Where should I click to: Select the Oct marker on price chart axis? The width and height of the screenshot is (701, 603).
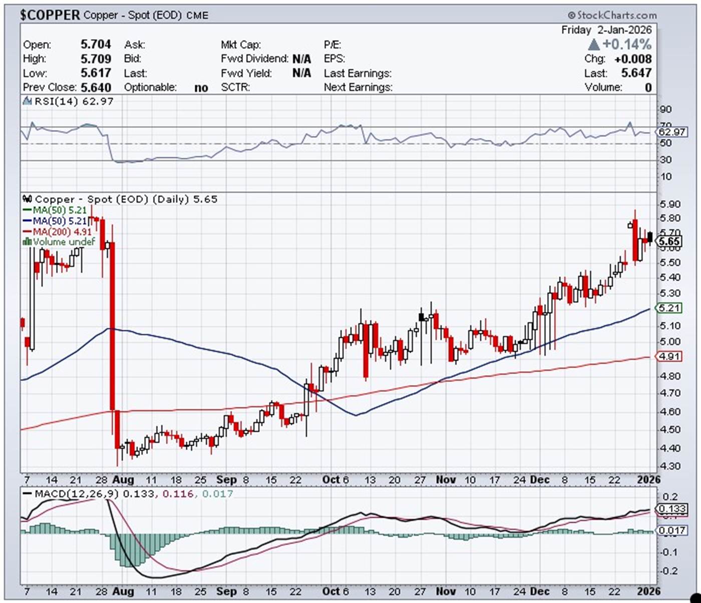coord(331,480)
